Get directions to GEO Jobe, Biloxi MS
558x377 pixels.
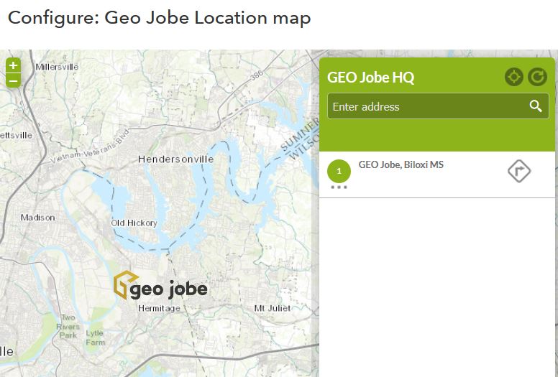(518, 171)
